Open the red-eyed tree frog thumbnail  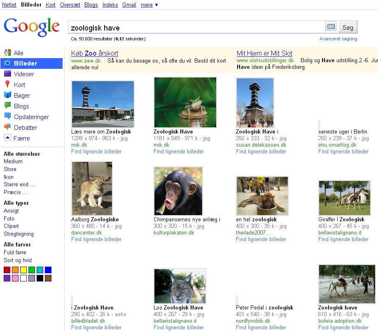[185, 102]
